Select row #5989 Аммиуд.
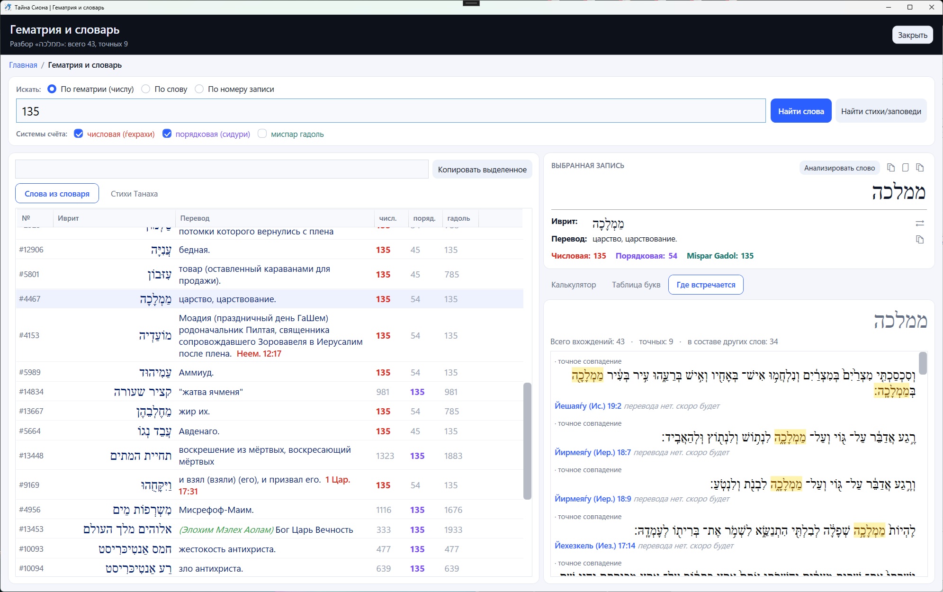 point(269,372)
